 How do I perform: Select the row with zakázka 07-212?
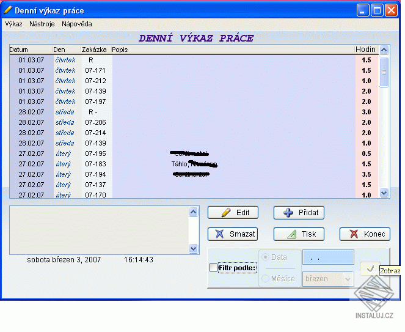[x=194, y=81]
